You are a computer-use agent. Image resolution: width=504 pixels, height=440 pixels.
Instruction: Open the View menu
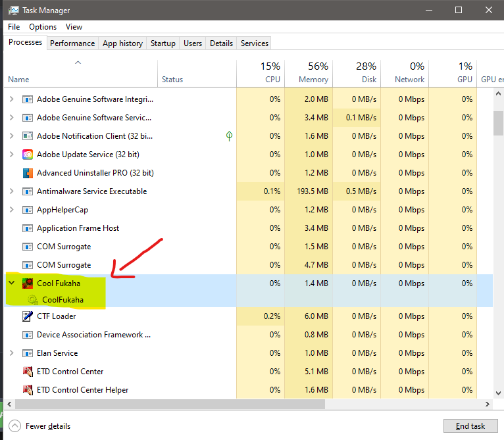tap(74, 27)
